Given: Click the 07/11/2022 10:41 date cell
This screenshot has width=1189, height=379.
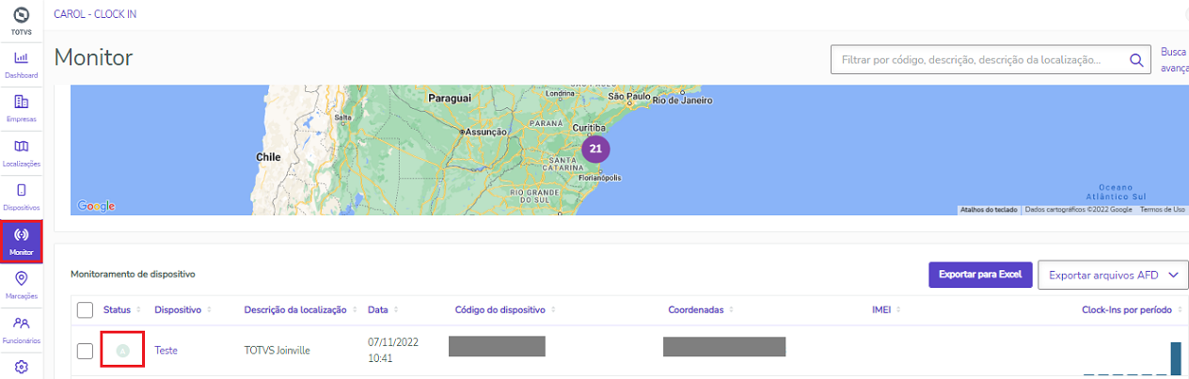Looking at the screenshot, I should click(x=393, y=351).
